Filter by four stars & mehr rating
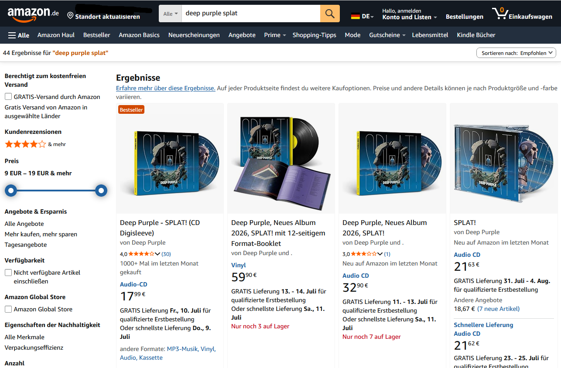Viewport: 561px width, 368px height. 35,144
